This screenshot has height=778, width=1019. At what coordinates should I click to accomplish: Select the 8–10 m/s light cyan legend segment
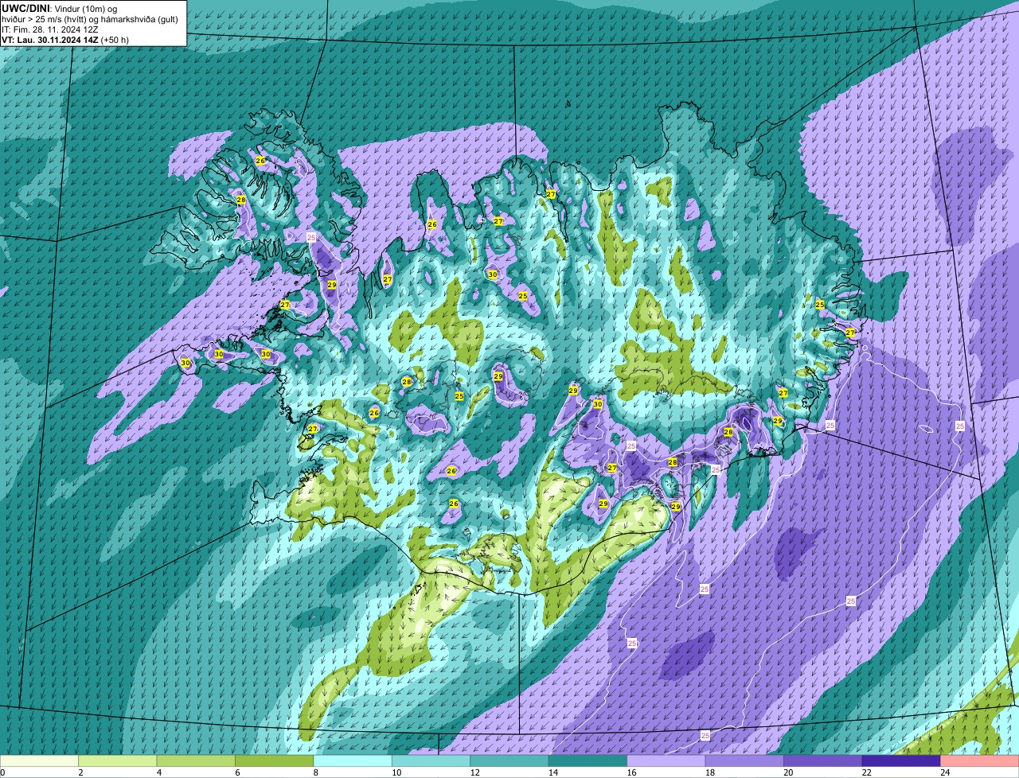click(353, 760)
